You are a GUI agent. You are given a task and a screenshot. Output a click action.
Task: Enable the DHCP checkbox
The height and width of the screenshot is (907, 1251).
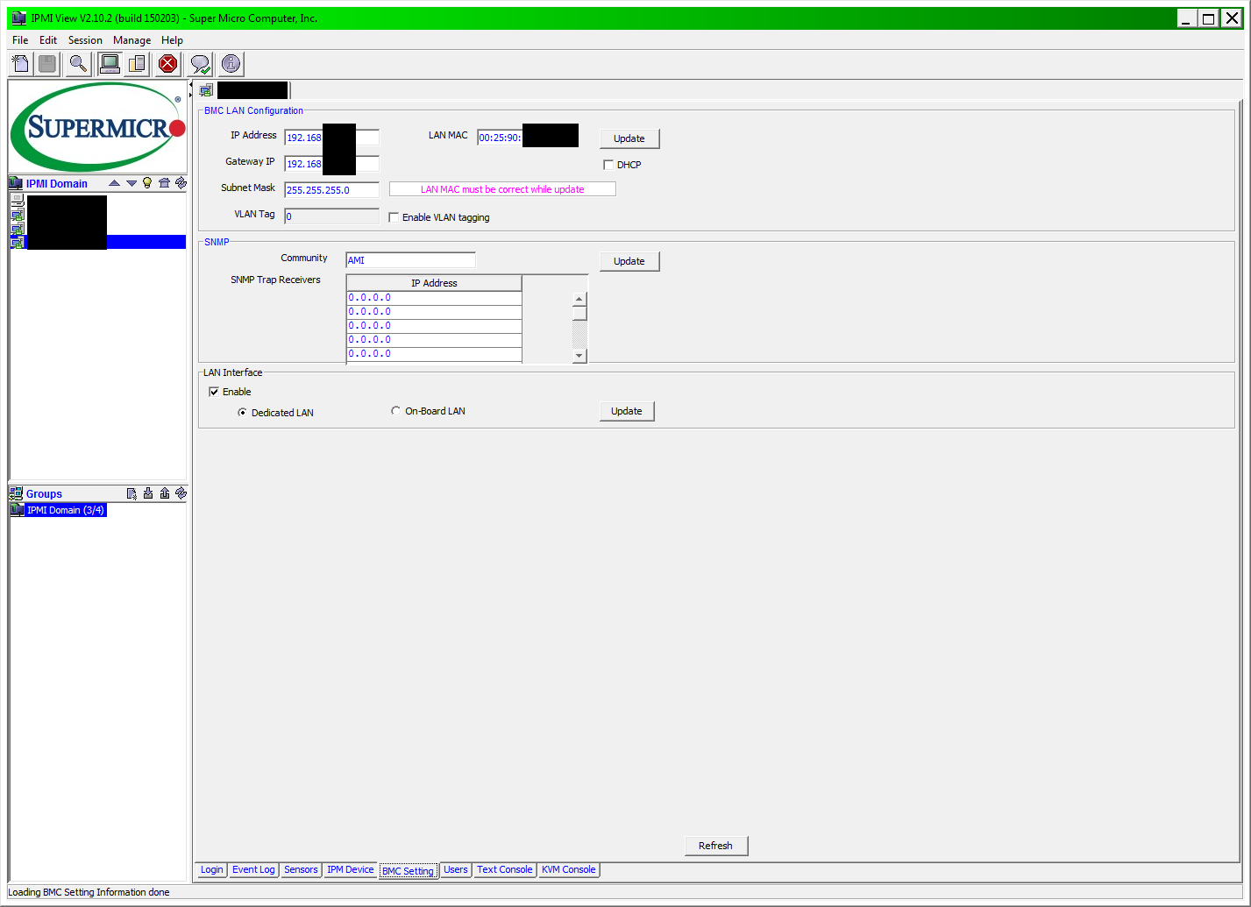click(608, 165)
